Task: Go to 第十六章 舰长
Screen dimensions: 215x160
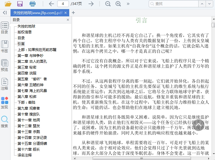Action: coord(28,149)
